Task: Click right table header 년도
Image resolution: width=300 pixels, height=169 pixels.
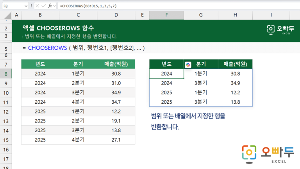Action: [166, 64]
